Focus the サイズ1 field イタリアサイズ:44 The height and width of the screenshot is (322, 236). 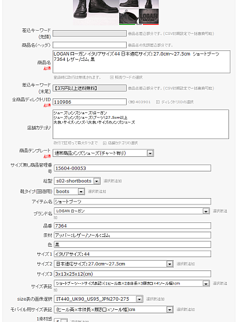132,254
